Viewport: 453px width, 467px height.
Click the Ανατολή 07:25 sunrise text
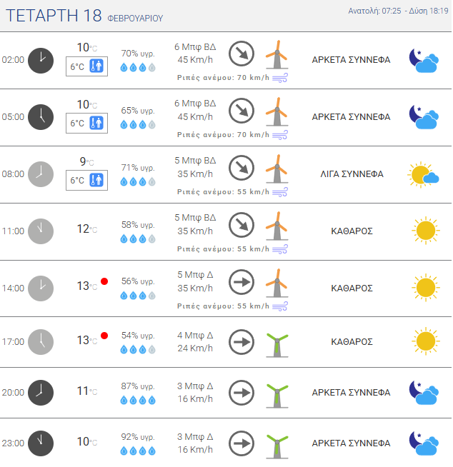pos(374,11)
